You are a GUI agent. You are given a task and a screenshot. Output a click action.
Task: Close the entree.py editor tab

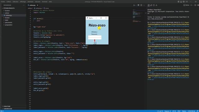click(x=37, y=5)
